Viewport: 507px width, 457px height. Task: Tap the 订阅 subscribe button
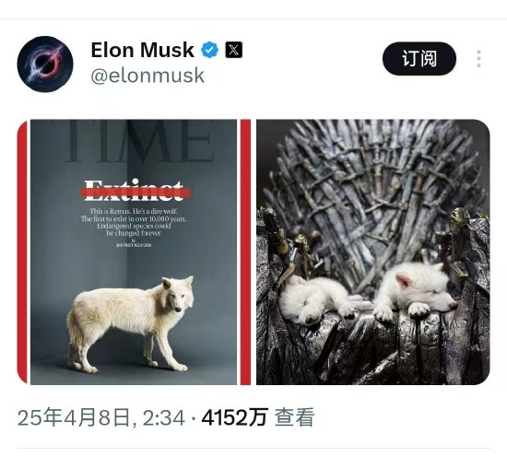(419, 59)
